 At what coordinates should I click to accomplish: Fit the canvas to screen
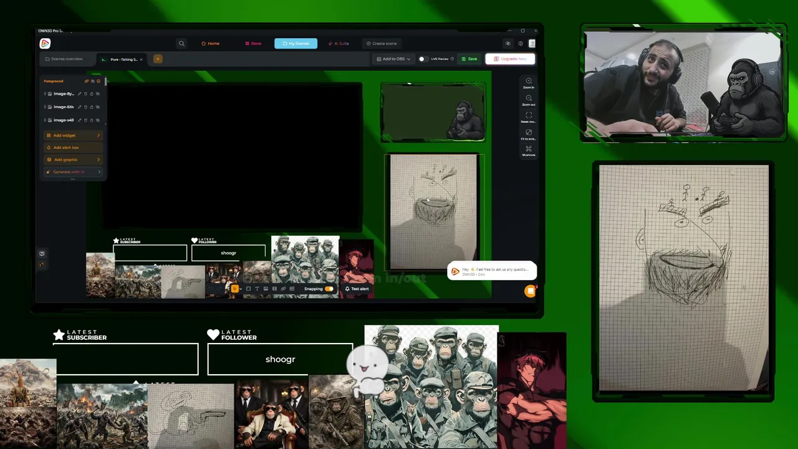pyautogui.click(x=529, y=134)
